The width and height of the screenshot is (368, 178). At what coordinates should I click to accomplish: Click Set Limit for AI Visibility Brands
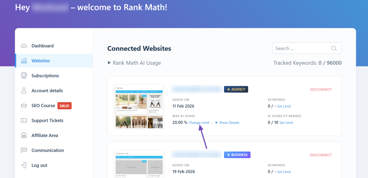pyautogui.click(x=286, y=123)
